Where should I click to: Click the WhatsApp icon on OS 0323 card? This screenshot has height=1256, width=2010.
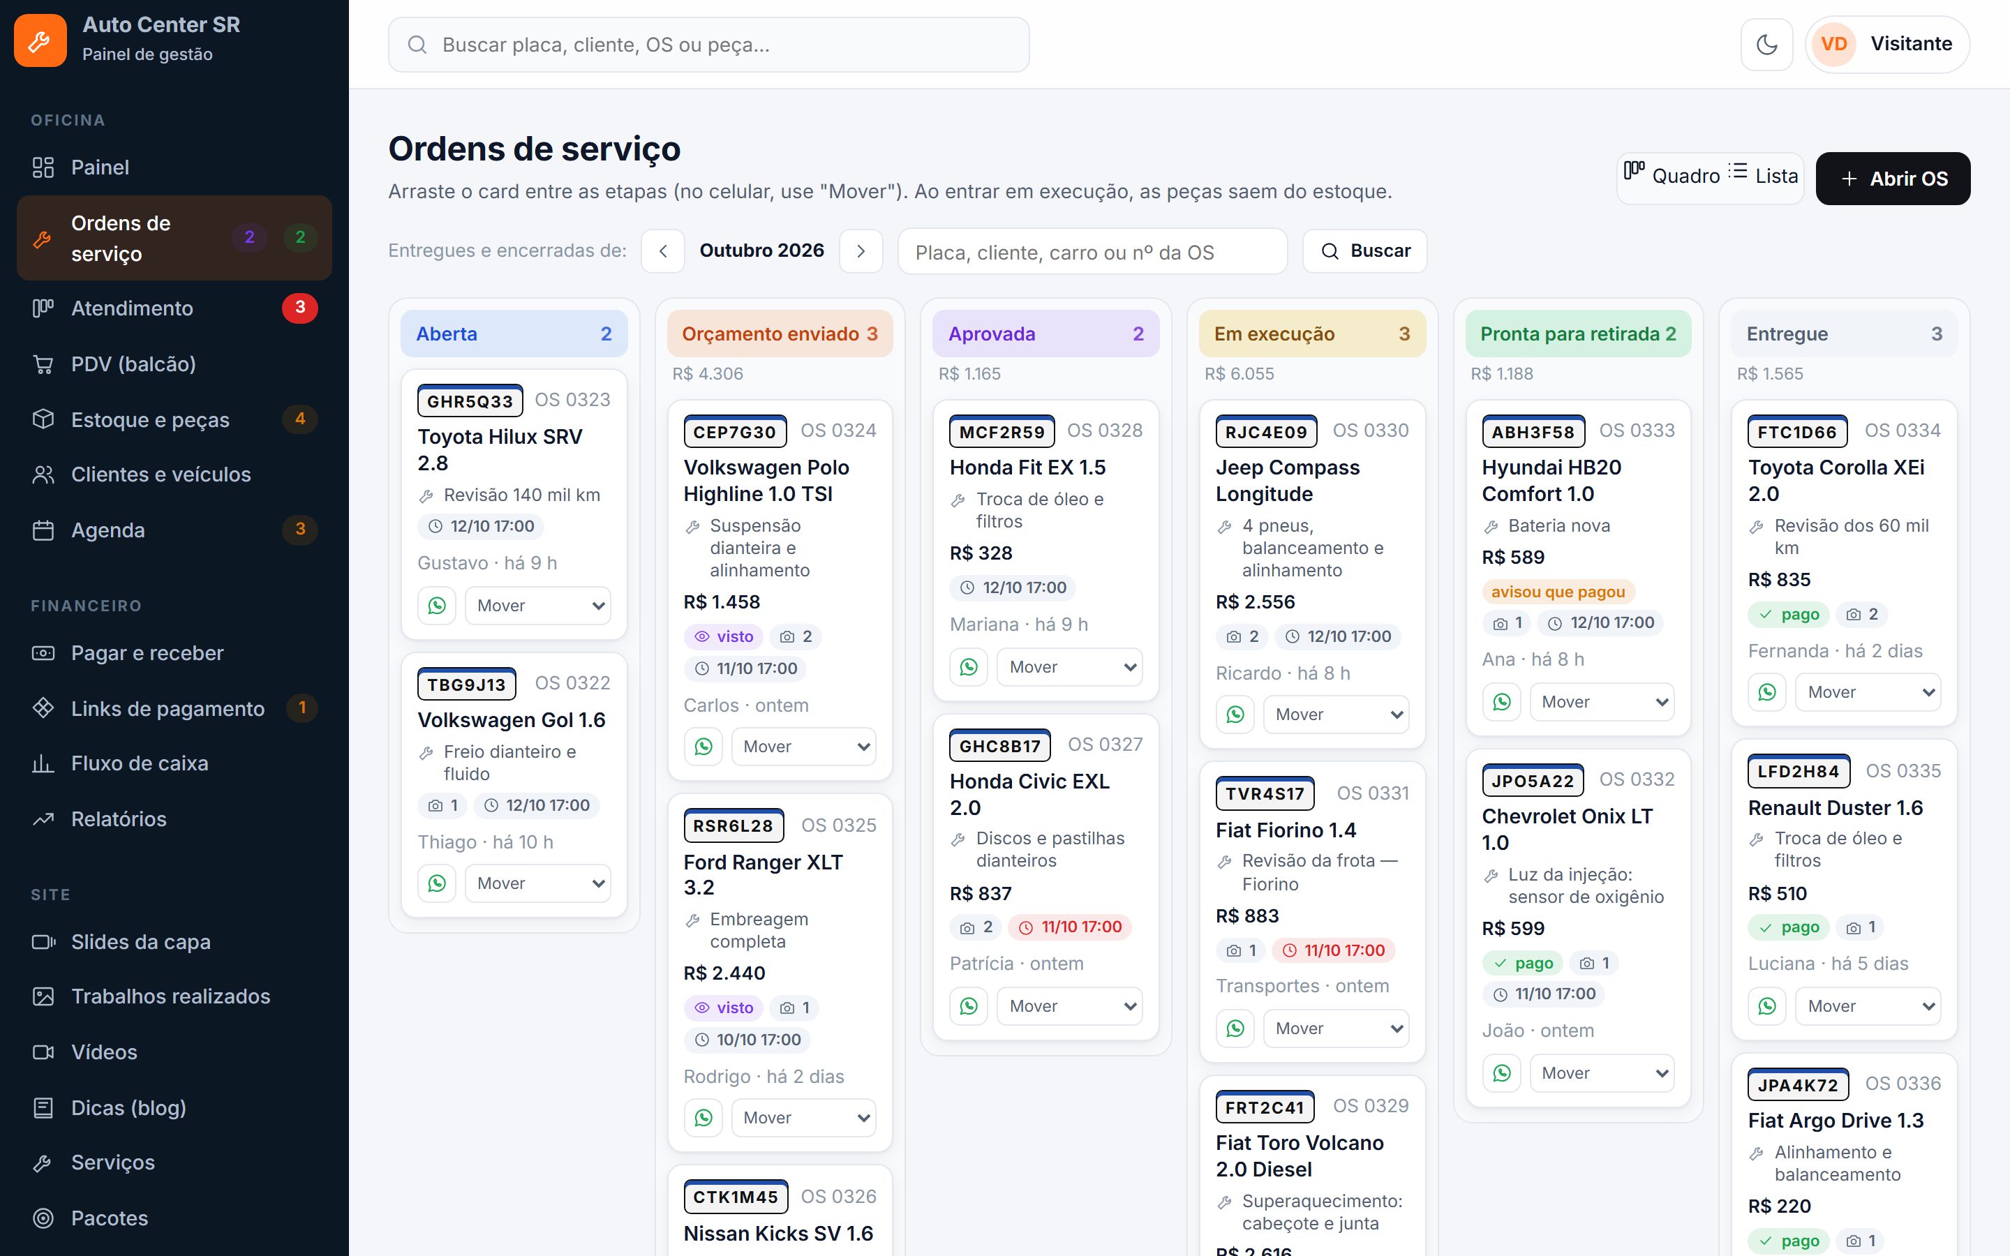437,606
